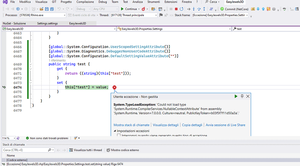Open the Processo Rhino.exe dropdown
This screenshot has width=300, height=166.
(x=64, y=15)
